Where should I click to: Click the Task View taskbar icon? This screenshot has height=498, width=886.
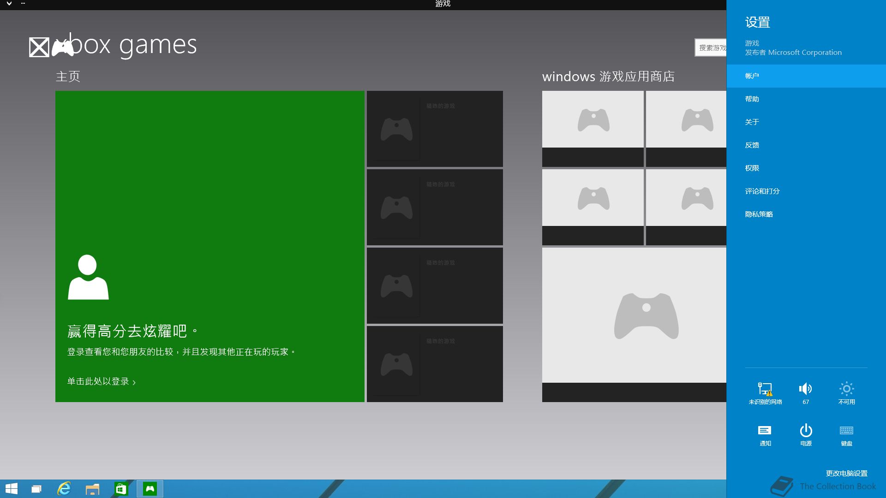[x=36, y=489]
